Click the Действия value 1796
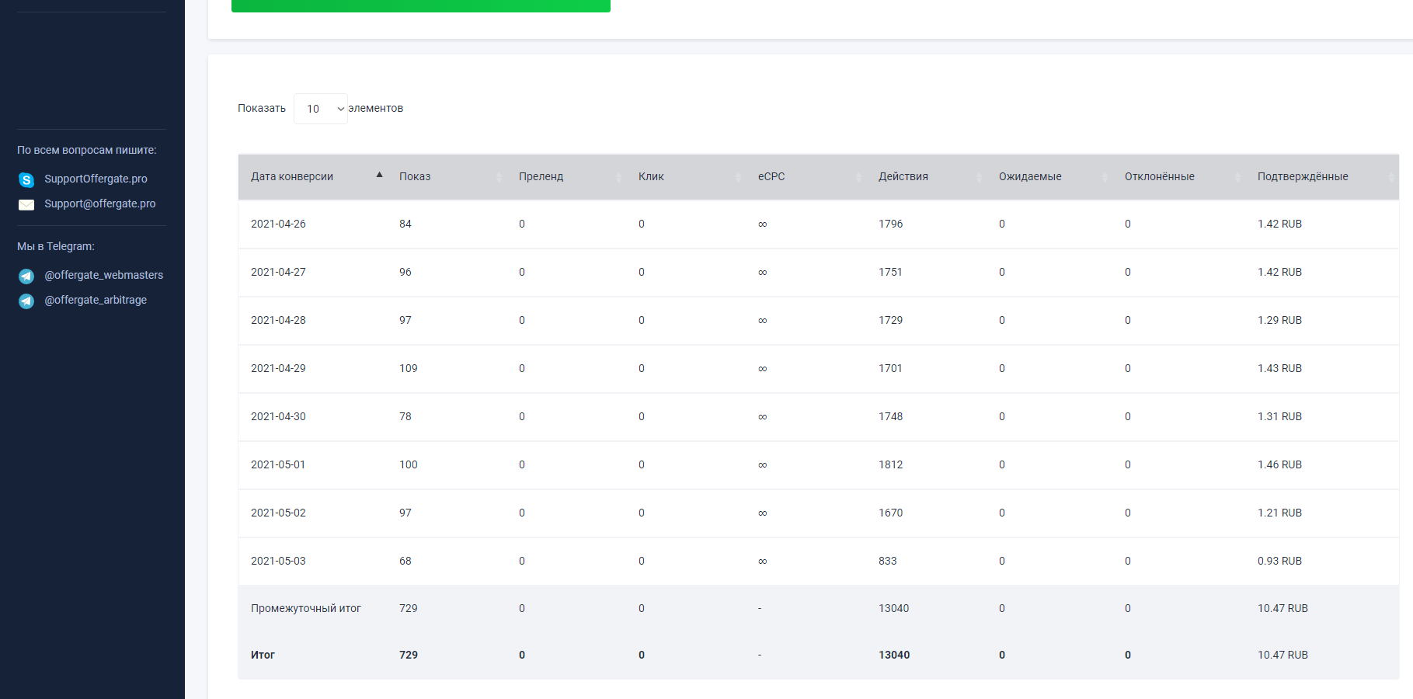Screen dimensions: 1413x699 pos(891,224)
